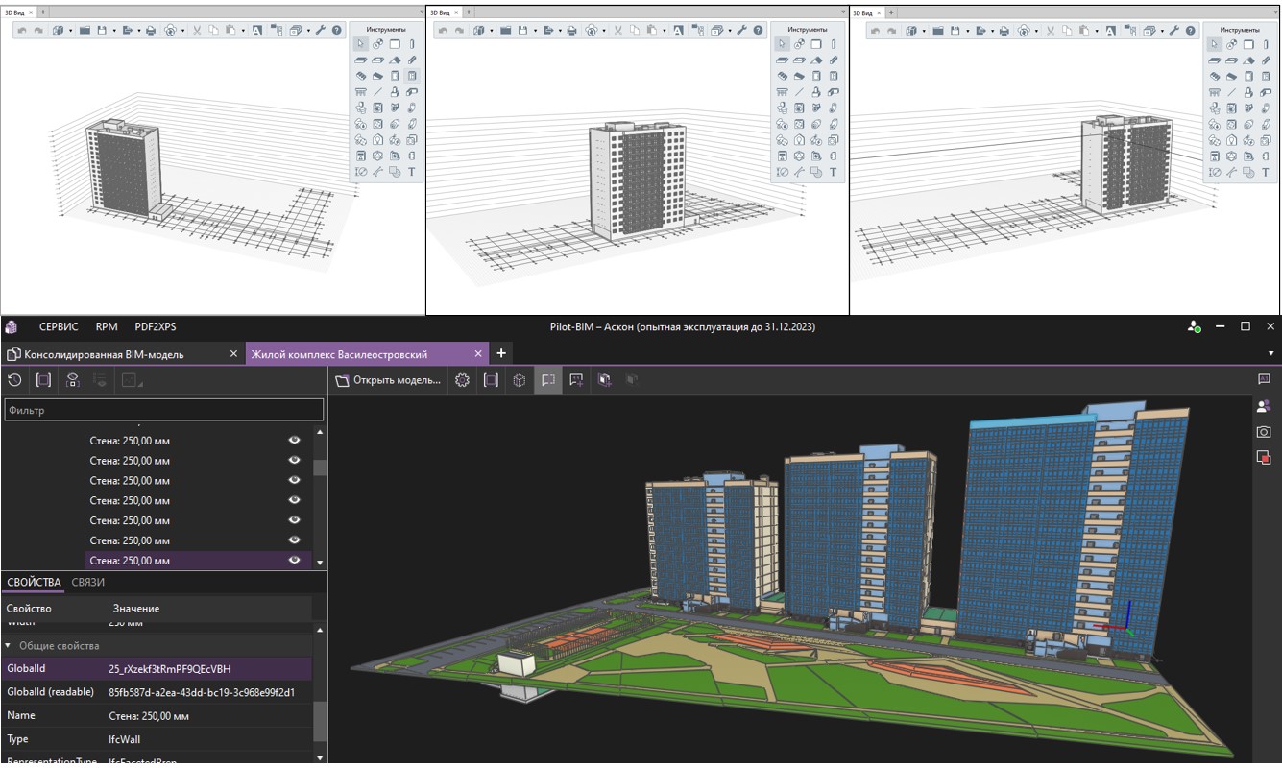
Task: Add a new tab with plus button
Action: coord(500,354)
